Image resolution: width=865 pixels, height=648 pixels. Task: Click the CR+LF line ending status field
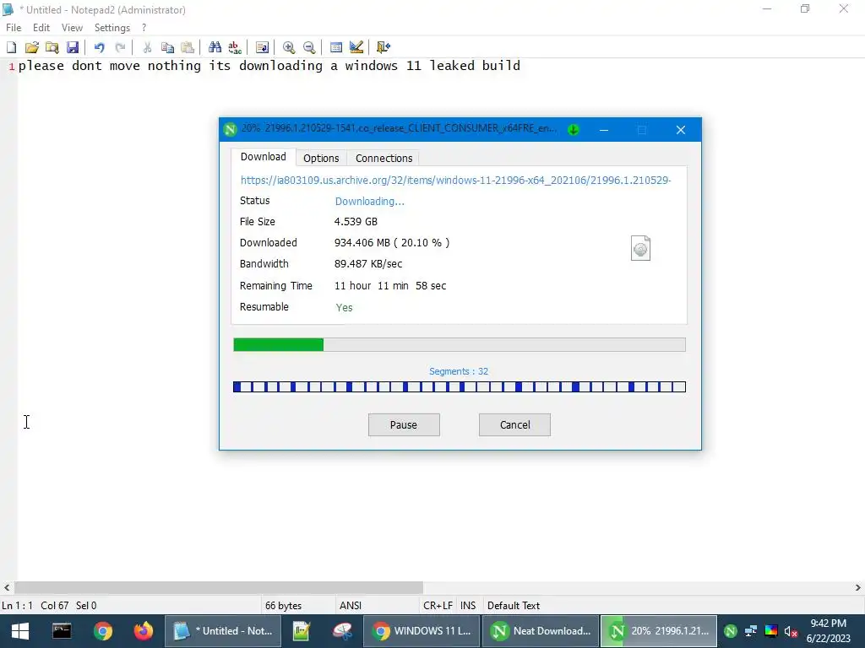(438, 606)
